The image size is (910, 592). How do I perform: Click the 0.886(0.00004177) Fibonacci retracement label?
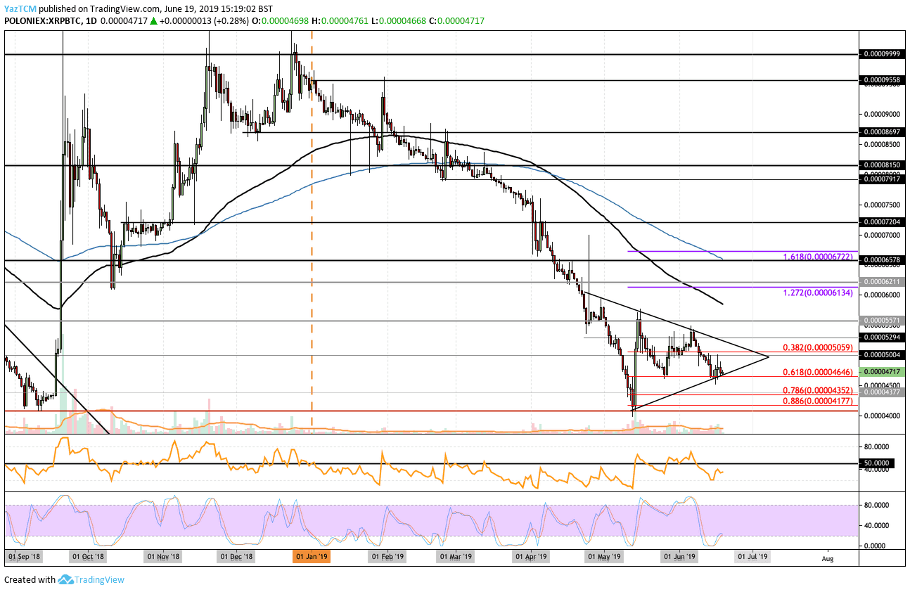(x=817, y=401)
